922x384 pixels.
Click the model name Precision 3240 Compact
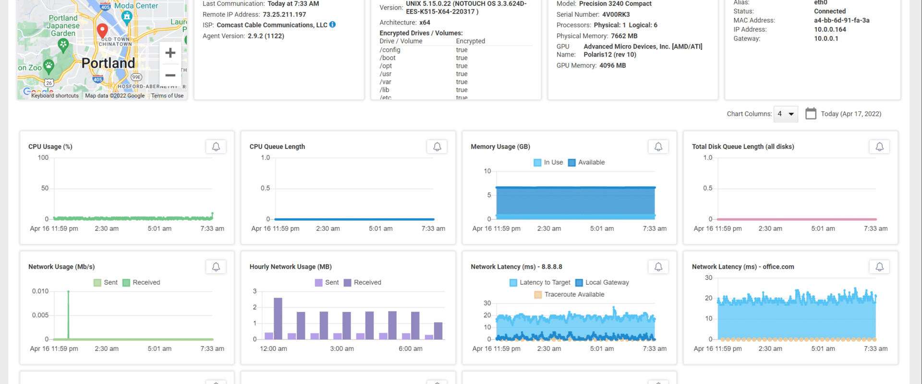click(615, 4)
